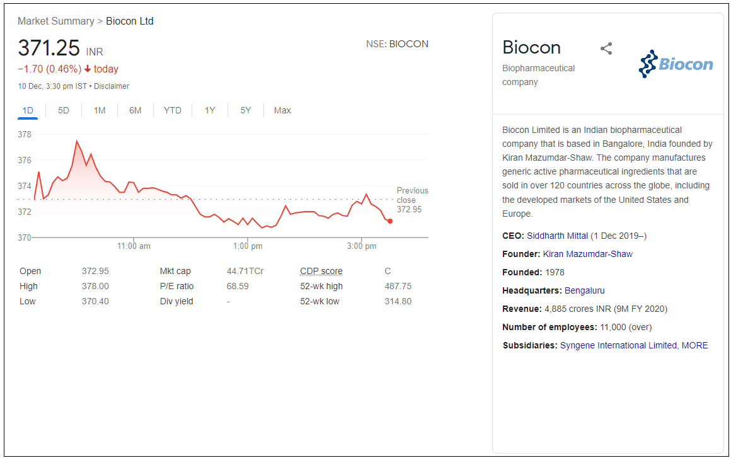Click the 10 Dec, 3:30 pm IST timestamp

pyautogui.click(x=52, y=86)
